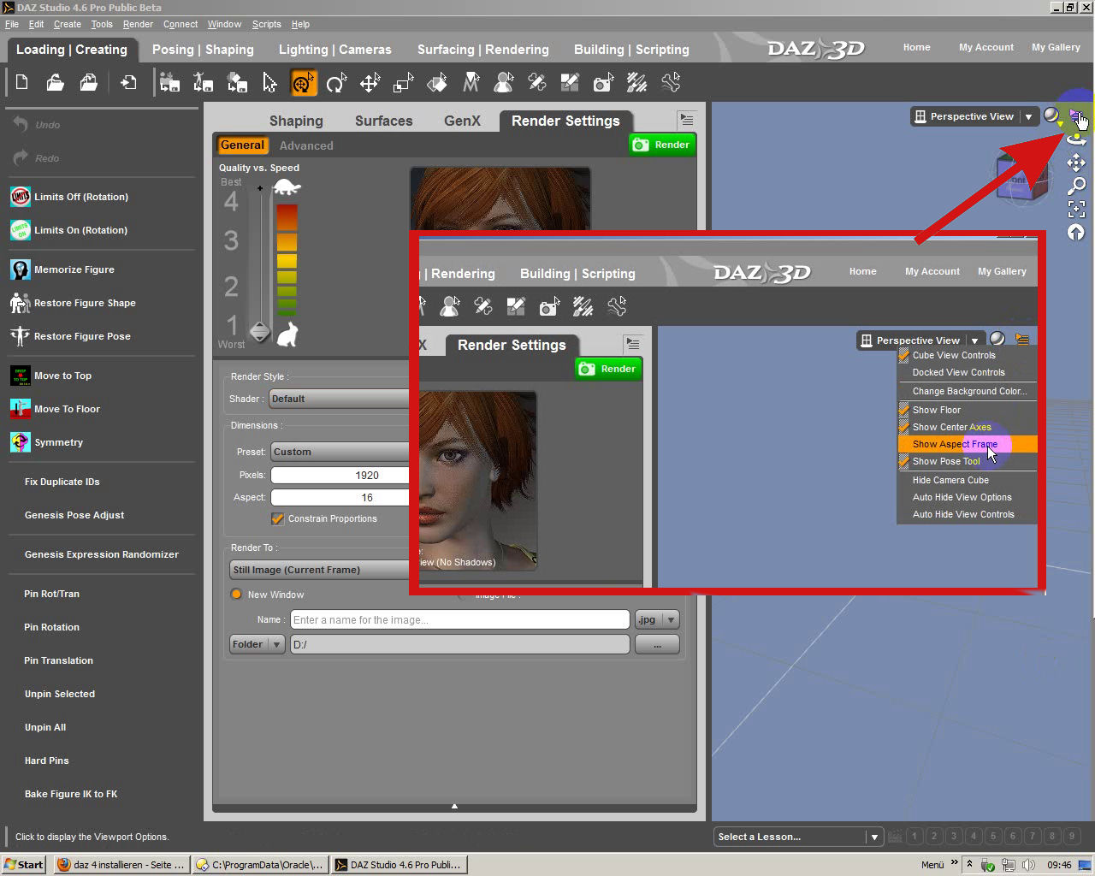Click the viewport Reset view arrow control

pos(1076,232)
